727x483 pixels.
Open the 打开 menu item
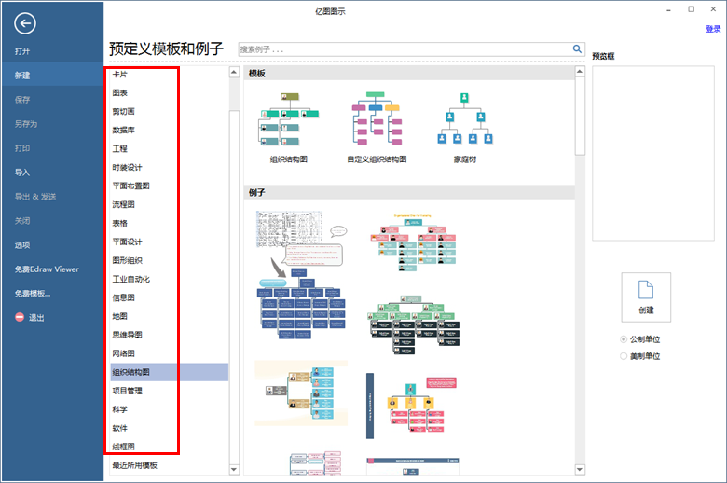pyautogui.click(x=22, y=51)
